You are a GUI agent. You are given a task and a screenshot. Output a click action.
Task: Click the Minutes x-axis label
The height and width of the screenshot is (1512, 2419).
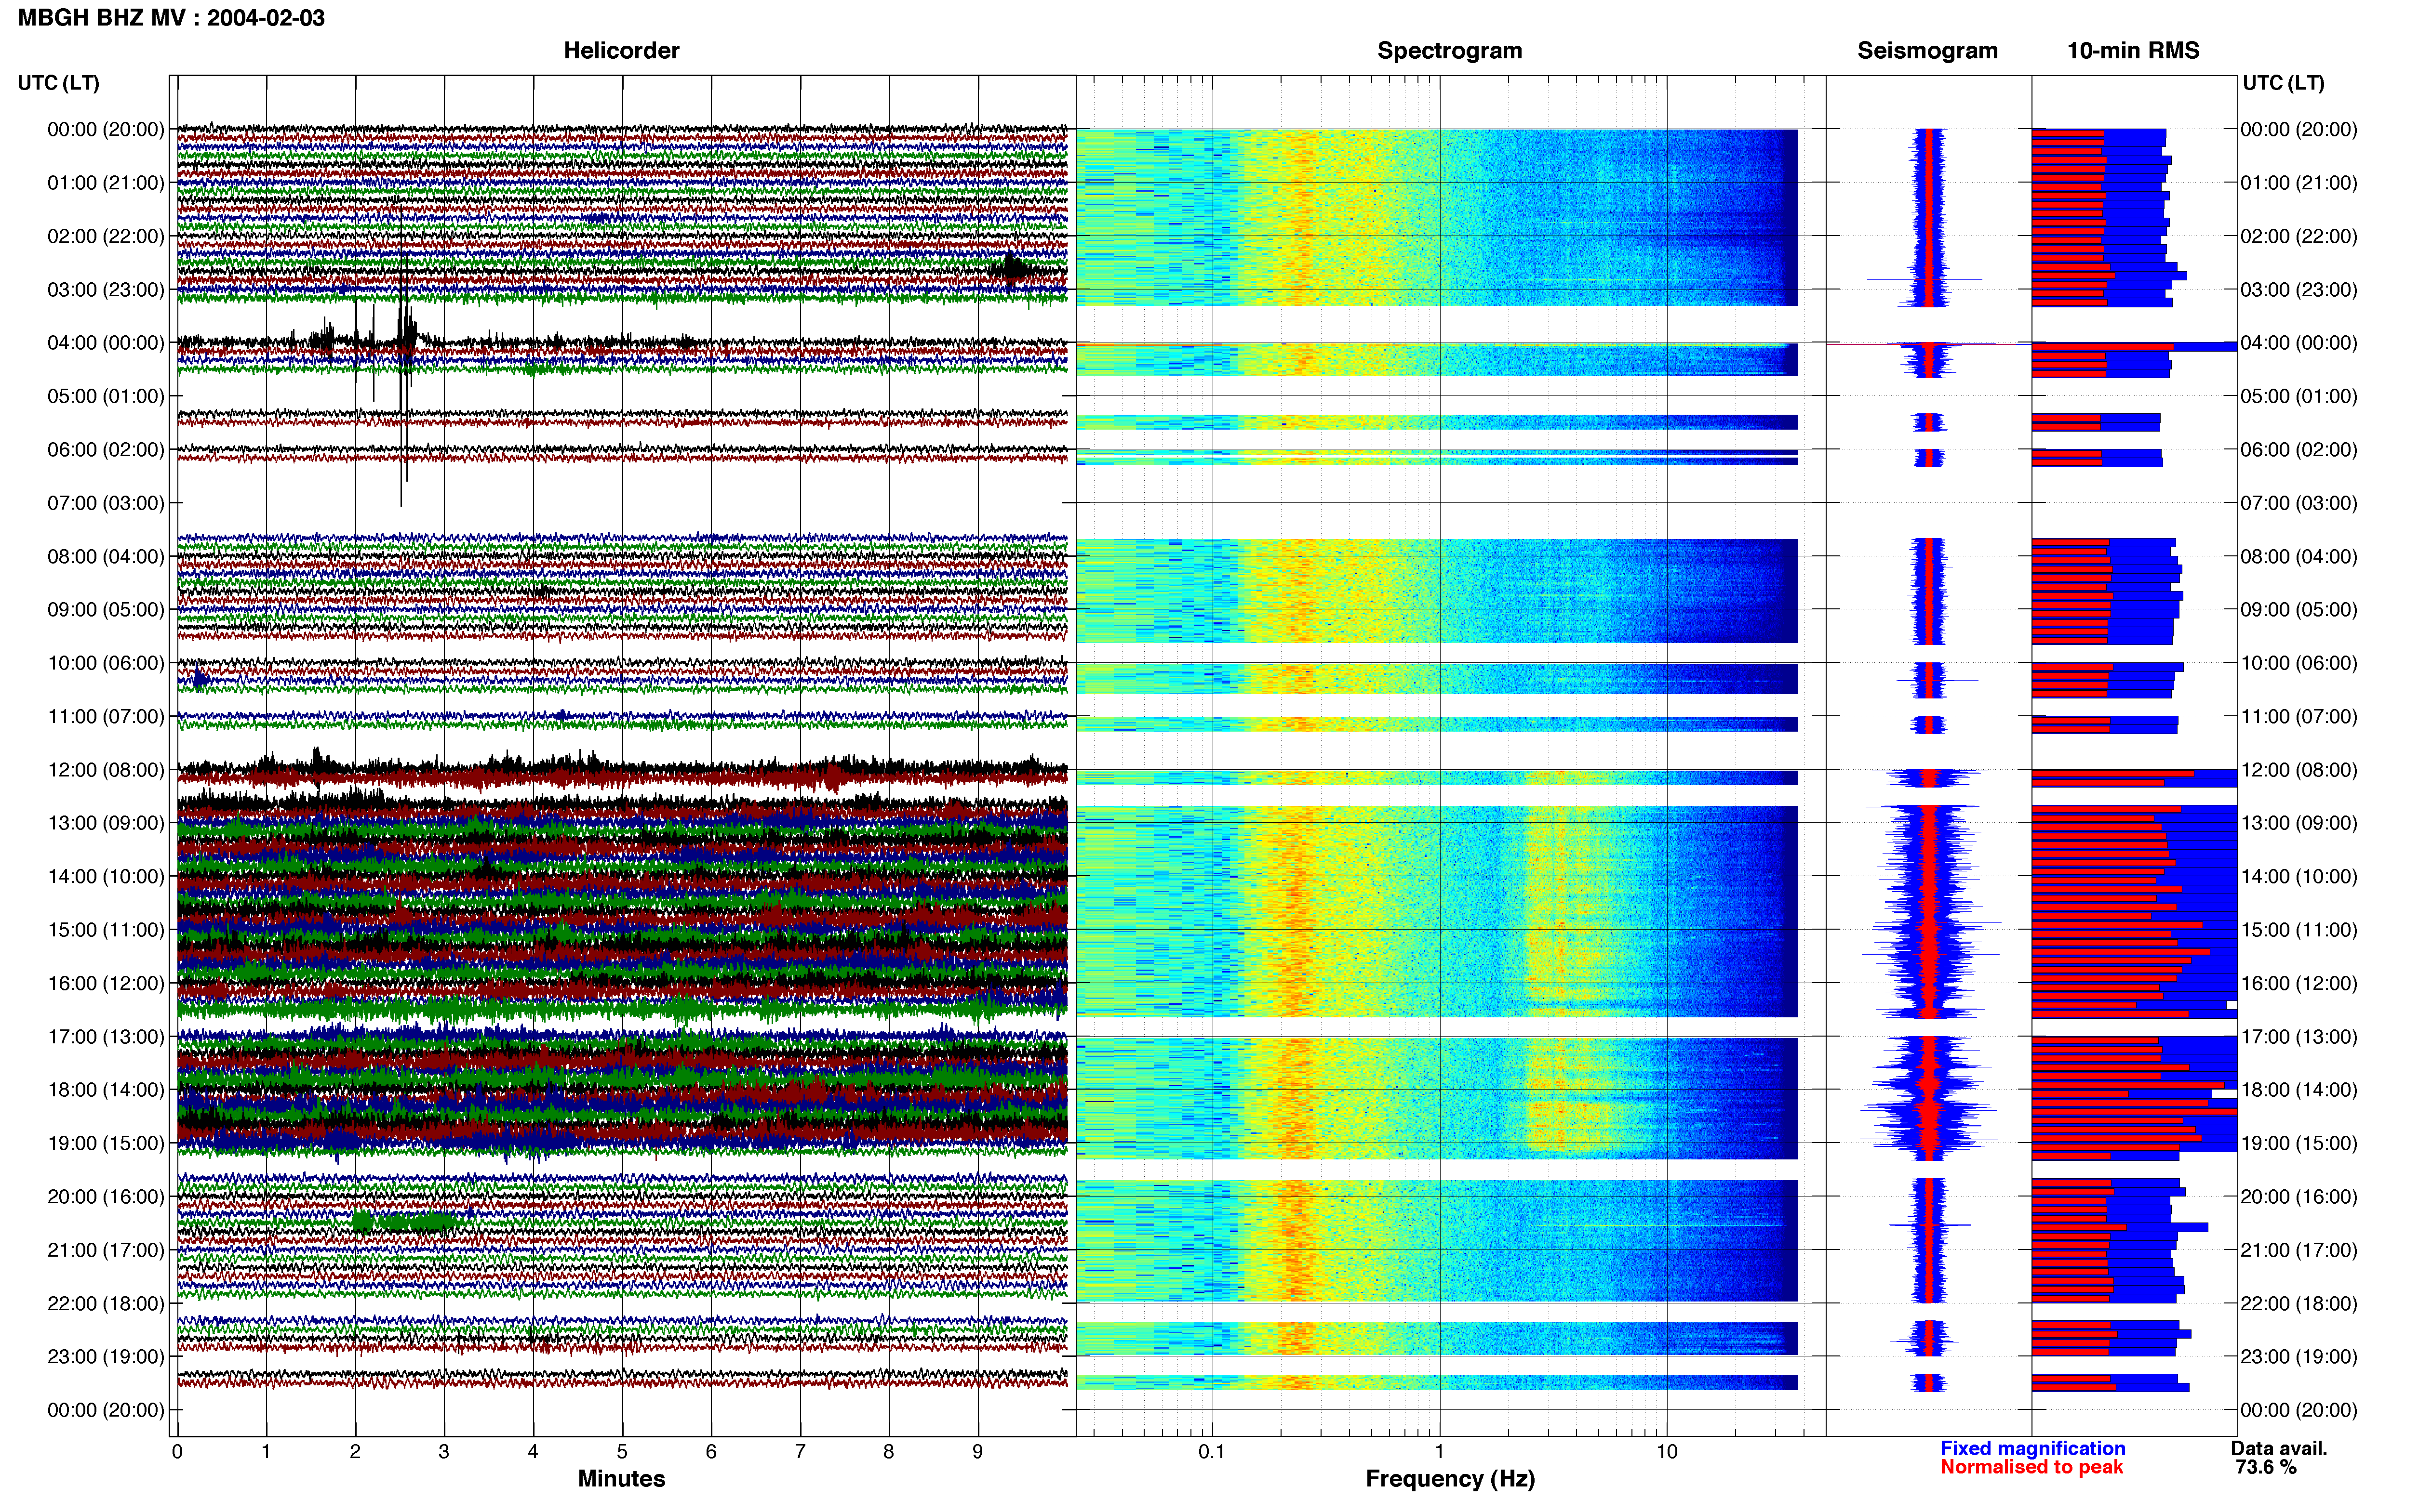click(621, 1478)
